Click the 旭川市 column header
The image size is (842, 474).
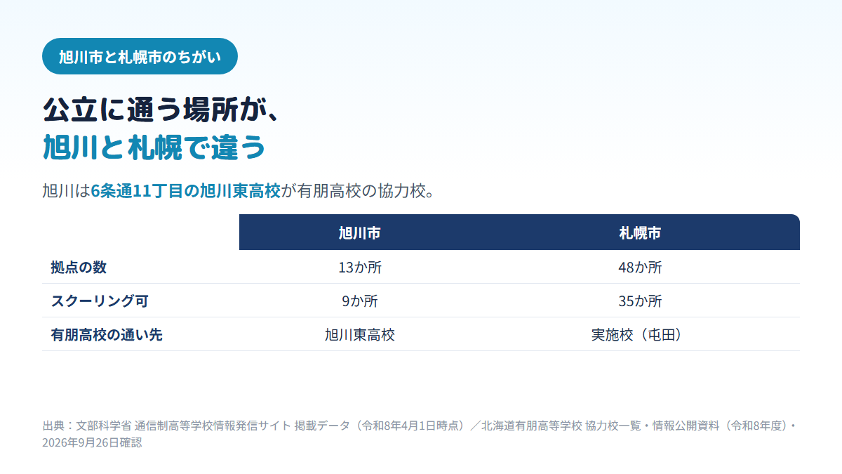tap(359, 232)
